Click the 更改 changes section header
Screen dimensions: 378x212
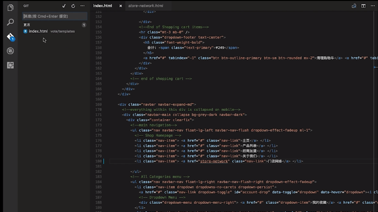coord(27,25)
